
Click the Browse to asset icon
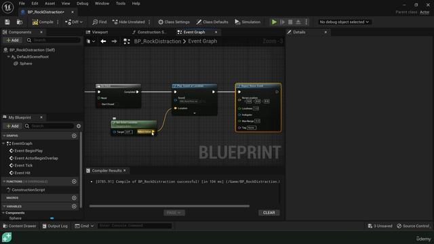pyautogui.click(x=20, y=22)
